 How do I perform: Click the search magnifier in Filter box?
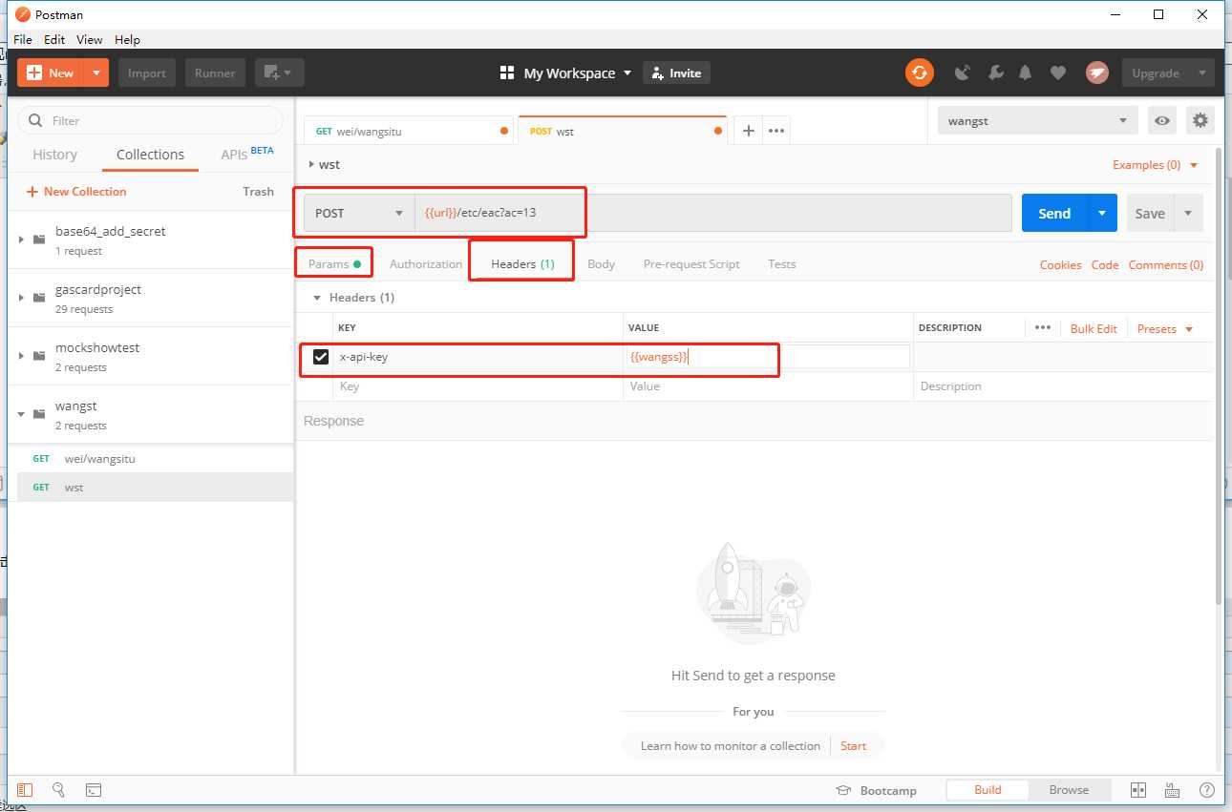tap(36, 120)
